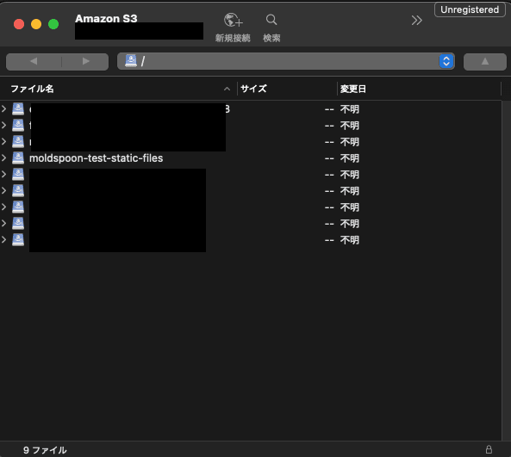Click 不明 date in the last row
Viewport: 511px width, 457px height.
point(349,240)
